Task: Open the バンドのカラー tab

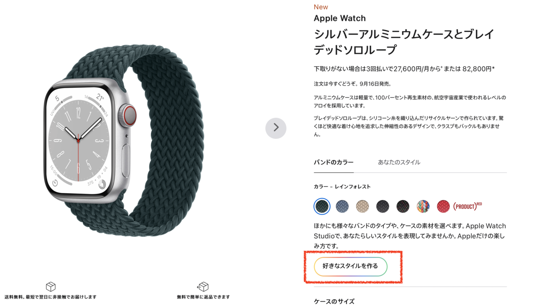Action: tap(334, 162)
